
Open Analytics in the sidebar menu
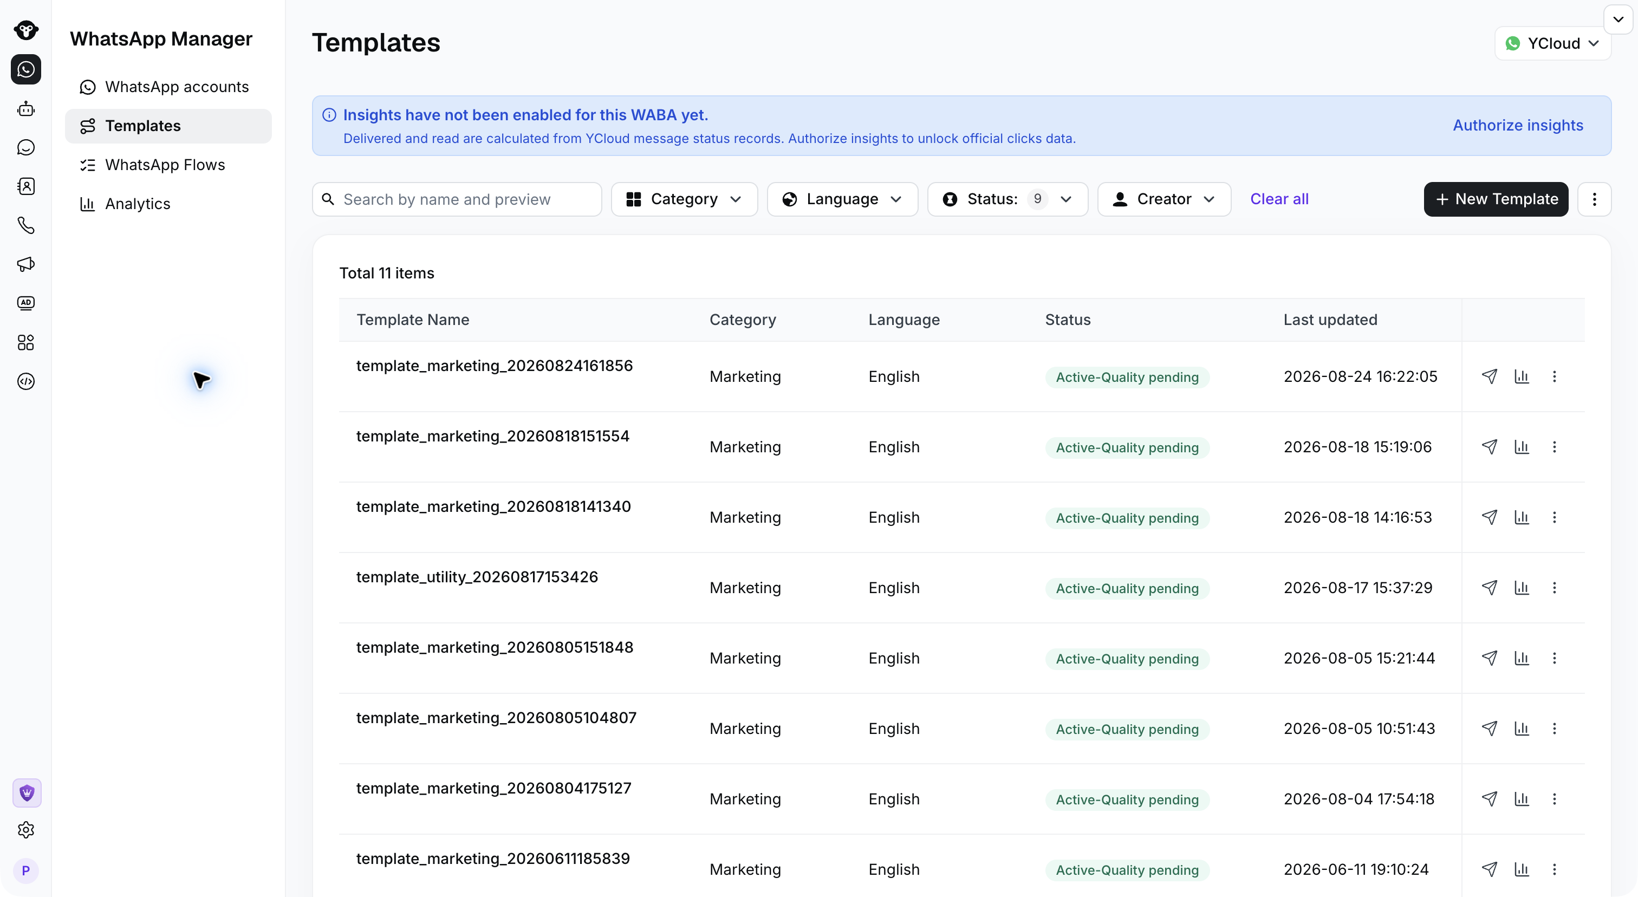click(x=168, y=204)
